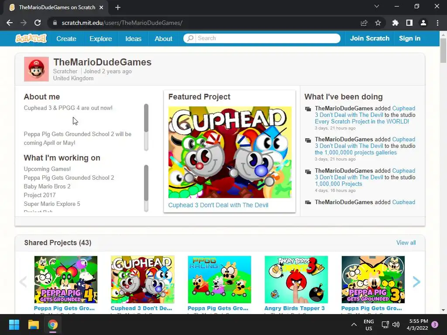Show next shared projects arrow
Viewport: 447px width, 335px height.
click(x=416, y=282)
